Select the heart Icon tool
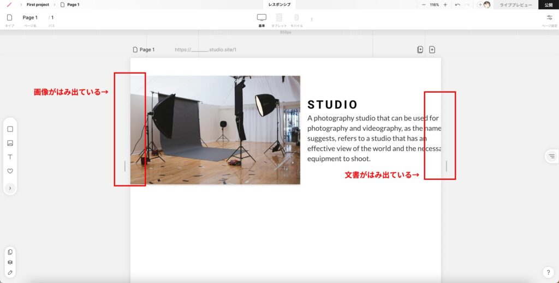 pos(10,171)
